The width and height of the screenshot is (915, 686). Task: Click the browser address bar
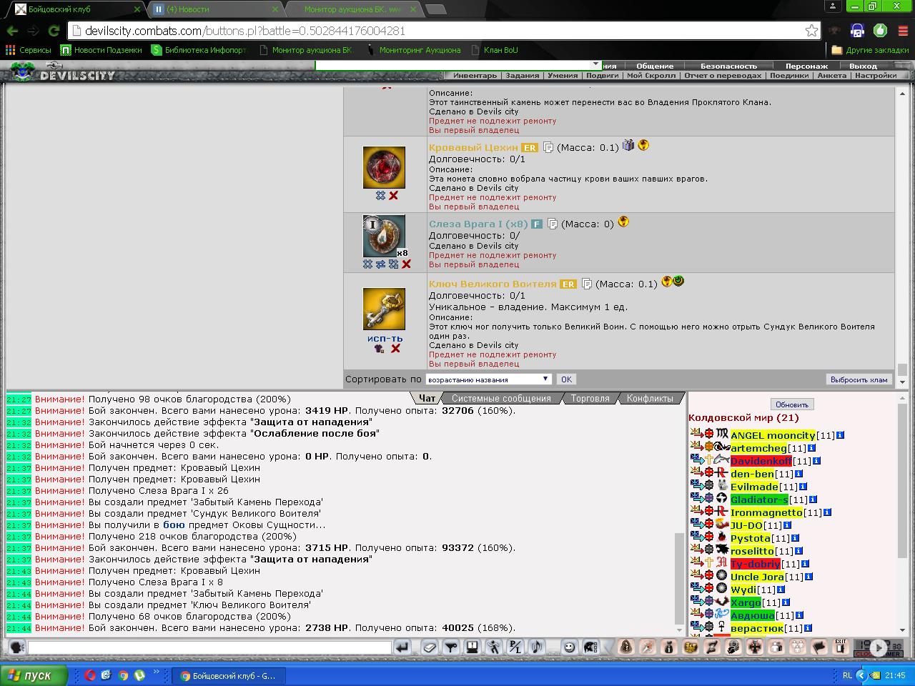[443, 31]
